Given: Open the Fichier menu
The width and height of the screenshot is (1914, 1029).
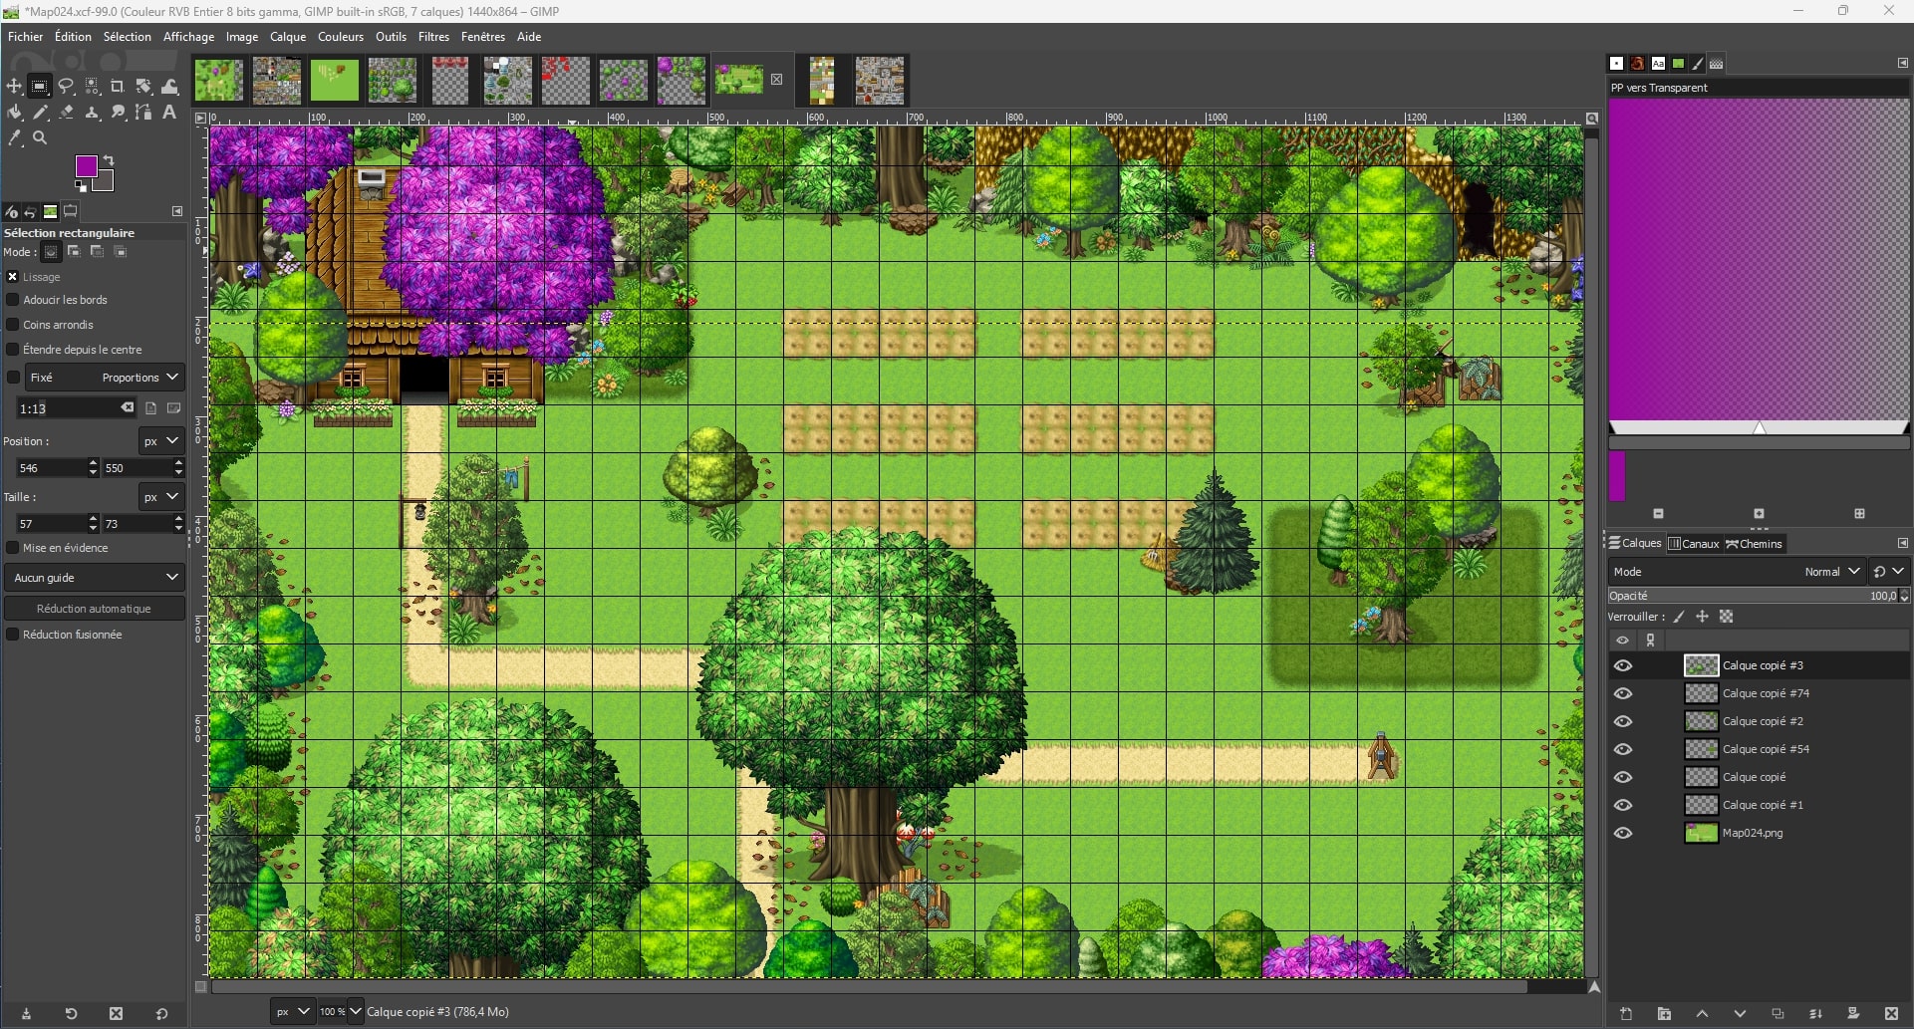Looking at the screenshot, I should 26,37.
